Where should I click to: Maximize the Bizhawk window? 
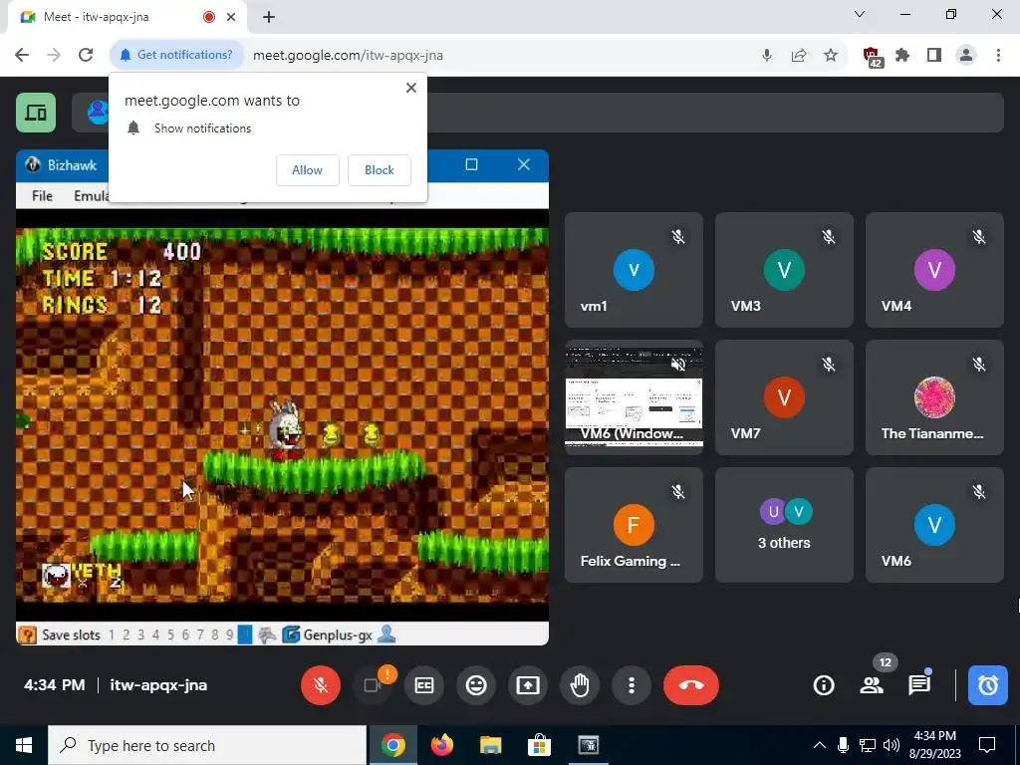(x=471, y=165)
